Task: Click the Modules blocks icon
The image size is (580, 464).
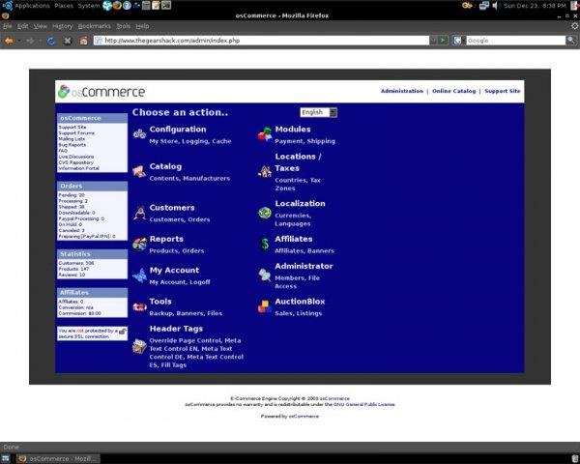Action: (x=265, y=134)
